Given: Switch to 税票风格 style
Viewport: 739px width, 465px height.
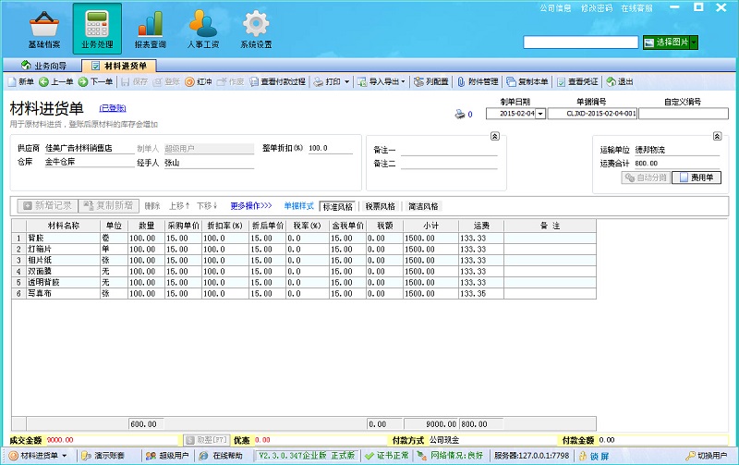Looking at the screenshot, I should click(380, 206).
